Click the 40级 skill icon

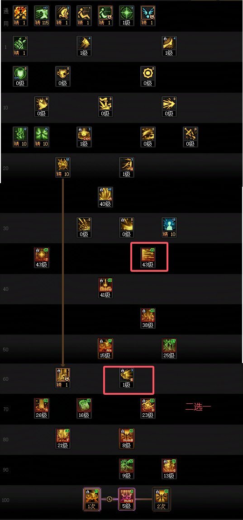pyautogui.click(x=105, y=197)
